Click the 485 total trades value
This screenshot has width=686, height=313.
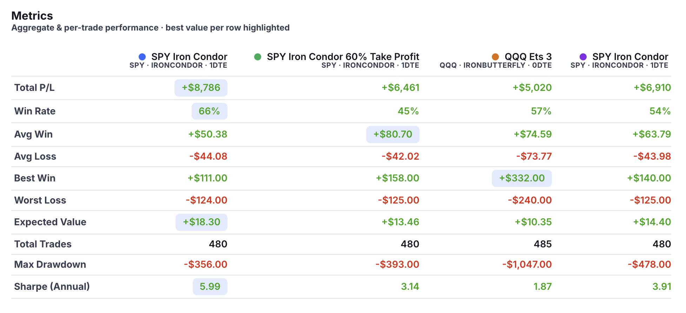point(543,244)
